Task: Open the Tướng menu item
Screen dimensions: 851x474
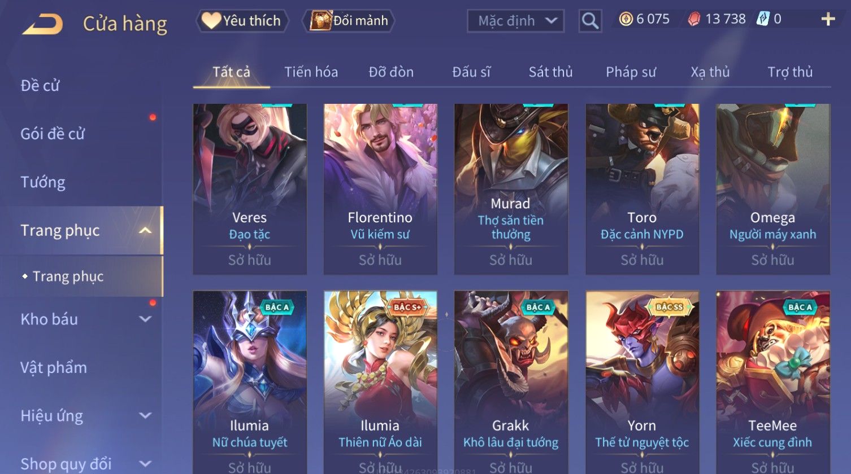Action: click(43, 182)
